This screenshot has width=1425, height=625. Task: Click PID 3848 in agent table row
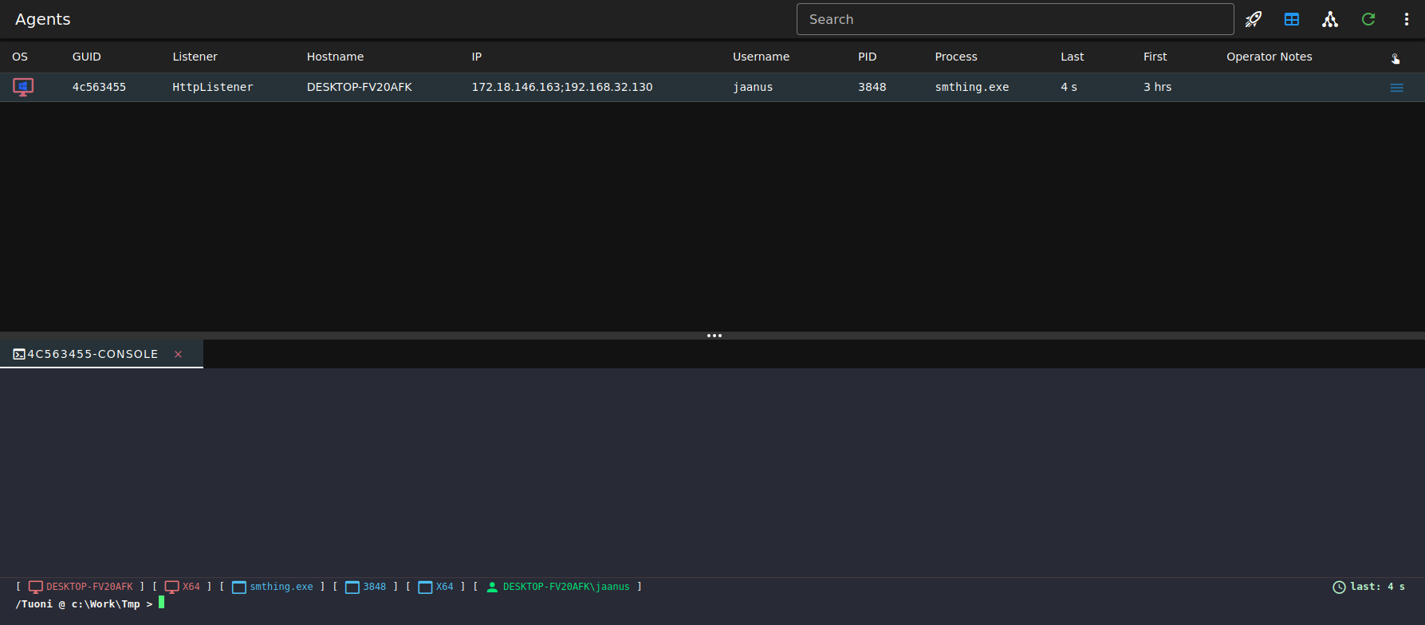tap(872, 87)
